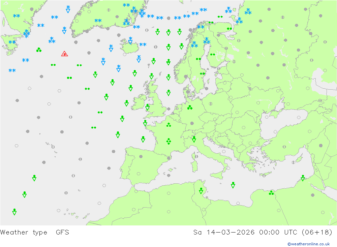
Task: Click the grey cloud dot over central Spain
Action: [x=141, y=156]
